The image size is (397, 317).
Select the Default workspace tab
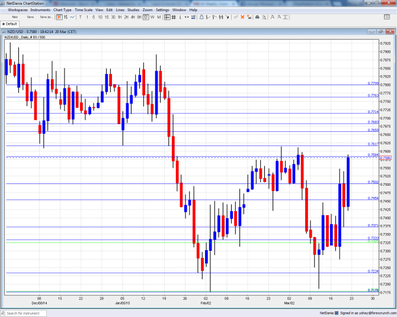coord(9,24)
